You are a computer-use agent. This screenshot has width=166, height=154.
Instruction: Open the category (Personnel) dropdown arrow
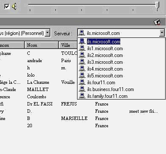[48, 33]
